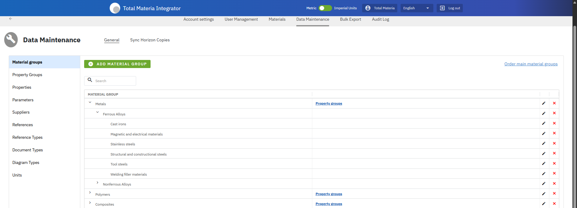The height and width of the screenshot is (208, 577).
Task: Select Property Groups in left sidebar
Action: 27,75
